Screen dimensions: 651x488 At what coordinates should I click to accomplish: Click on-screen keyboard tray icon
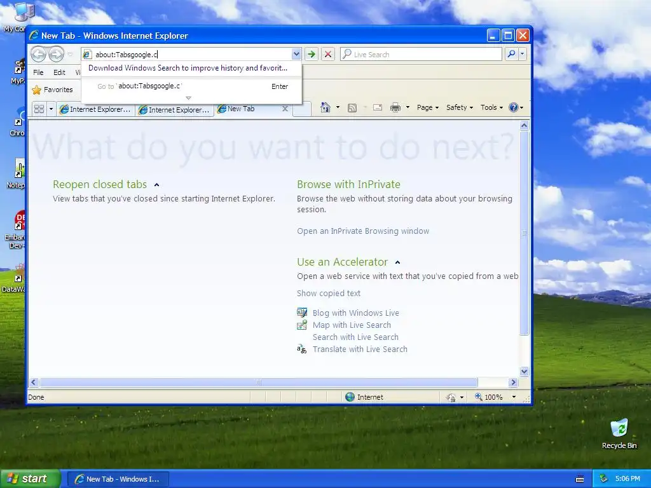[x=580, y=479]
